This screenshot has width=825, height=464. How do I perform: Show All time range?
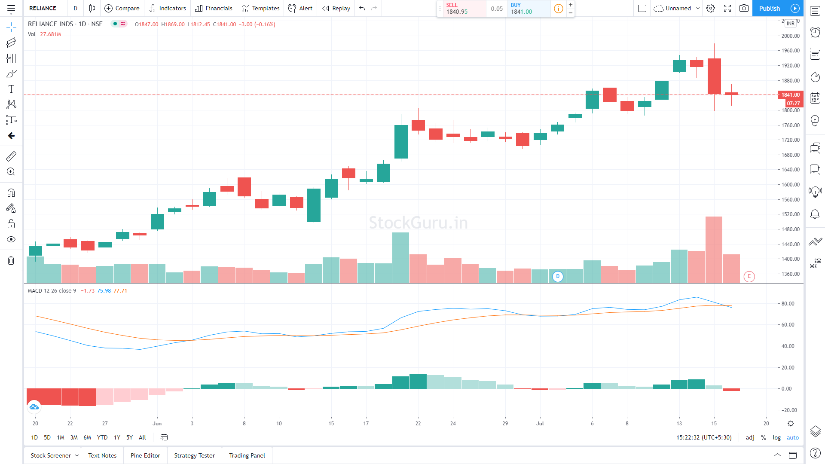coord(142,437)
